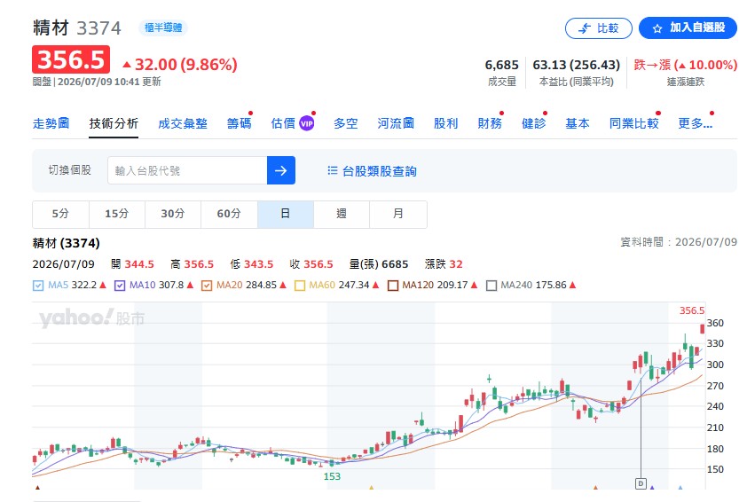
Task: Click the blue arrow submit button
Action: (x=281, y=170)
